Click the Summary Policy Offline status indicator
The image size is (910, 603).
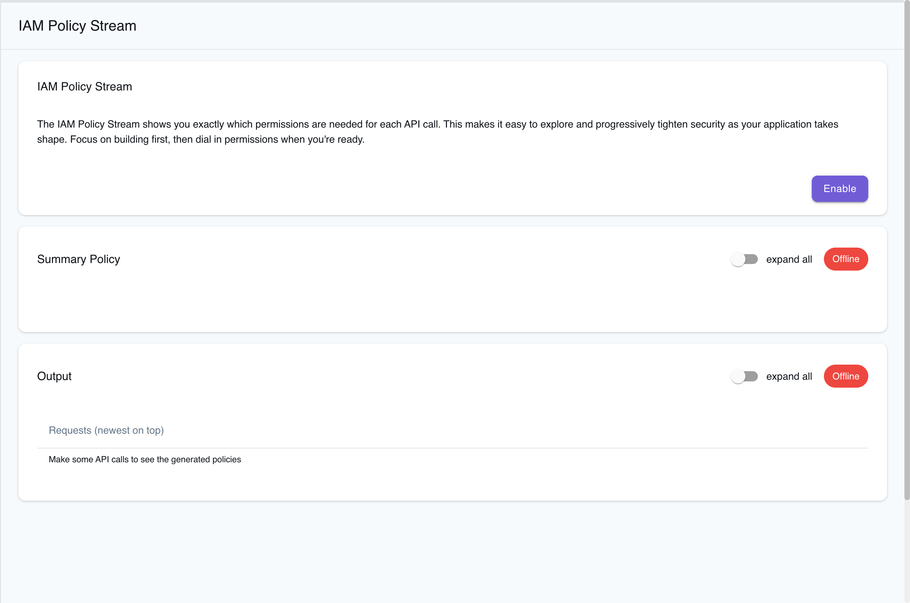[846, 259]
